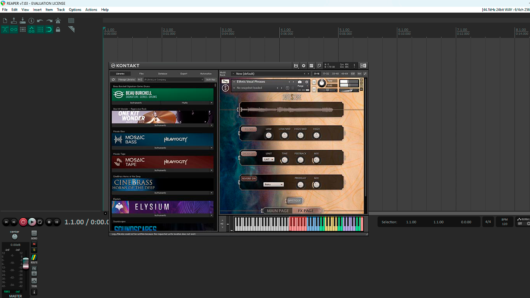This screenshot has width=530, height=298.
Task: Open the Track menu
Action: point(61,10)
